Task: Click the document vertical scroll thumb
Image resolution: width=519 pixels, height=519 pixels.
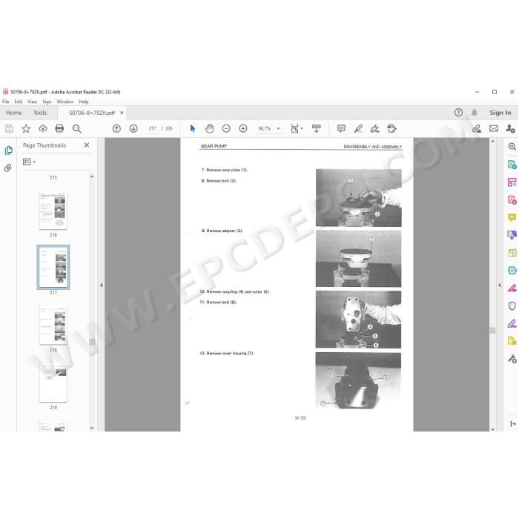Action: click(492, 331)
